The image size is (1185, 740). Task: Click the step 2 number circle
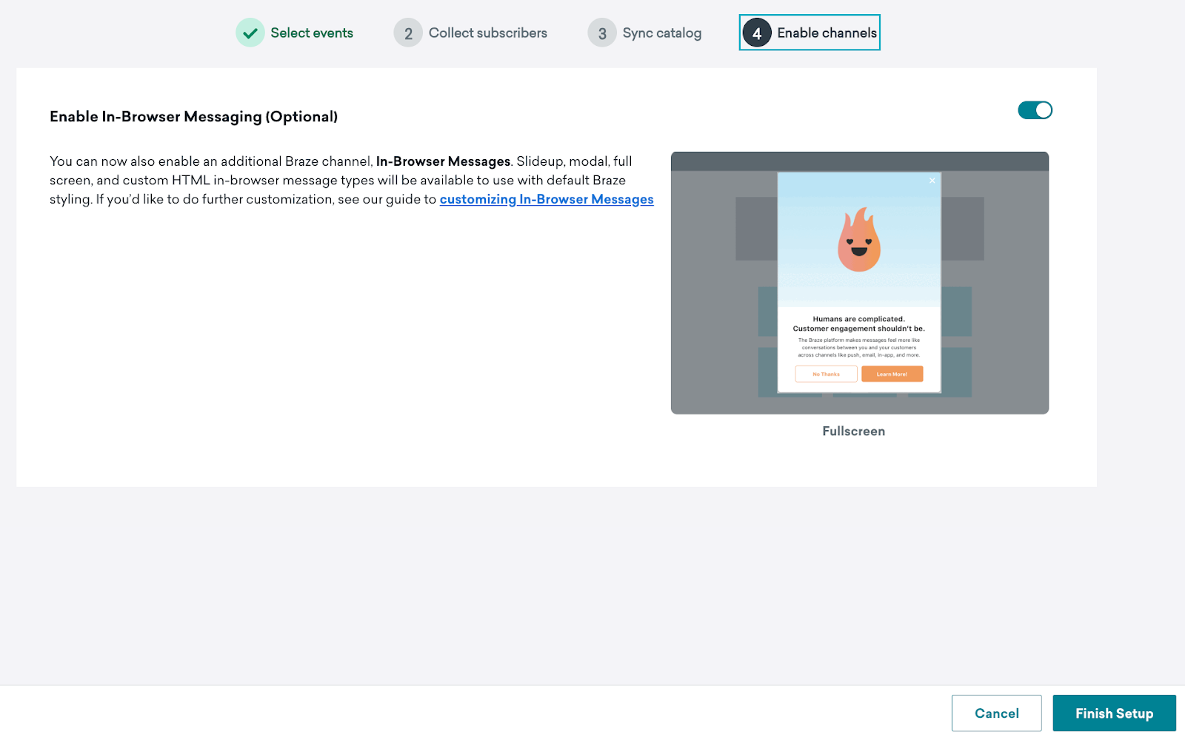(408, 33)
